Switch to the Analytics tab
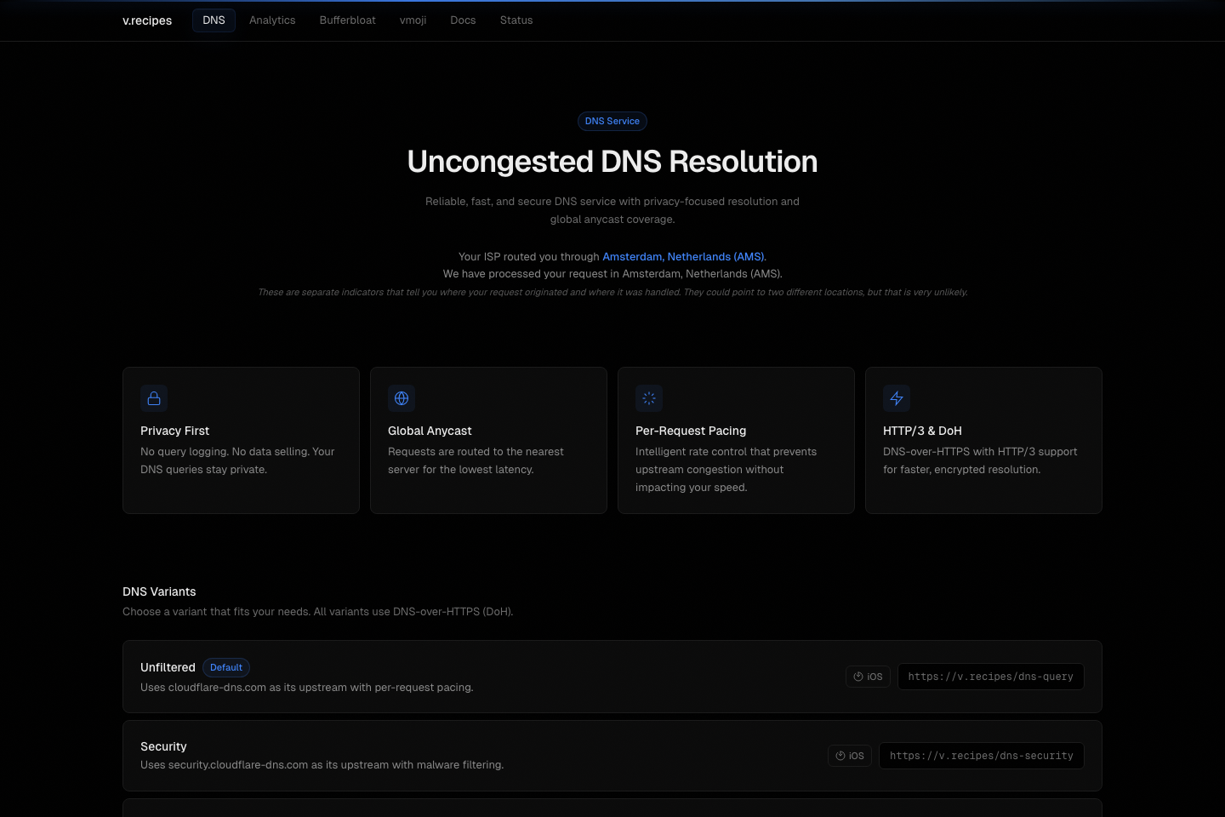Screen dimensions: 1225x817 (272, 20)
